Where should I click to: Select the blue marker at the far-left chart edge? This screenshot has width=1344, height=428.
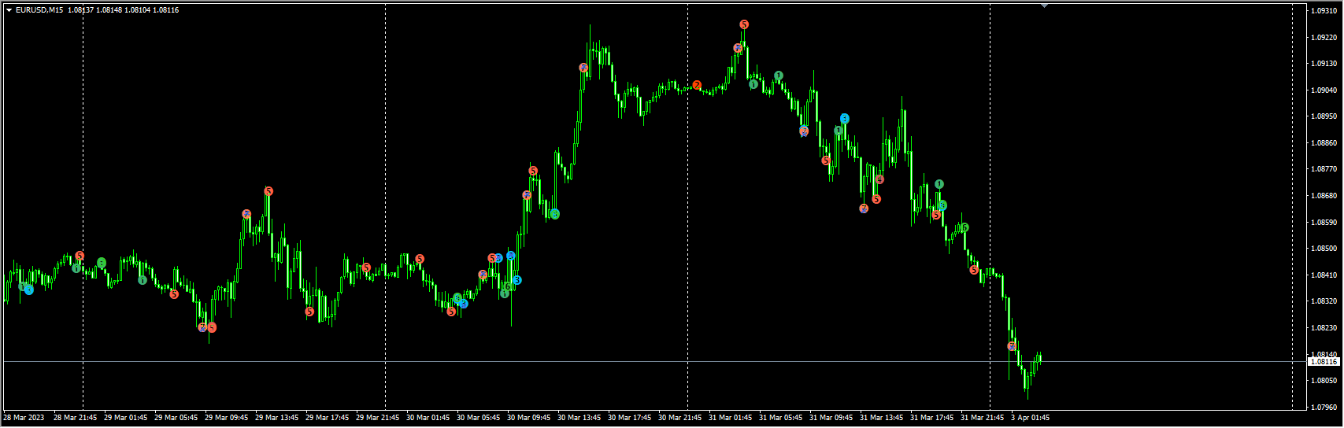(x=29, y=290)
